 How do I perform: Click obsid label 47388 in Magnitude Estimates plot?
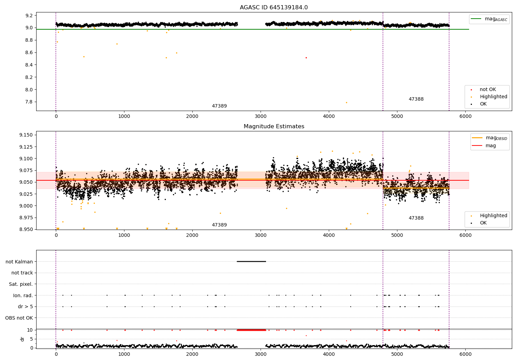point(416,218)
